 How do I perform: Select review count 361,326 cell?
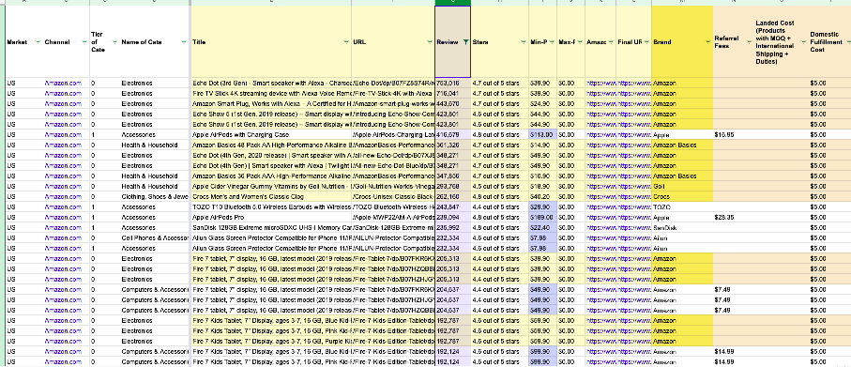[452, 145]
